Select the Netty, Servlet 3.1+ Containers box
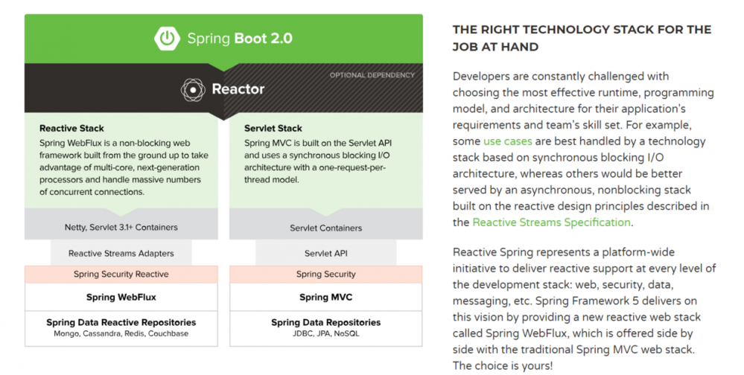744x375 pixels. (121, 226)
